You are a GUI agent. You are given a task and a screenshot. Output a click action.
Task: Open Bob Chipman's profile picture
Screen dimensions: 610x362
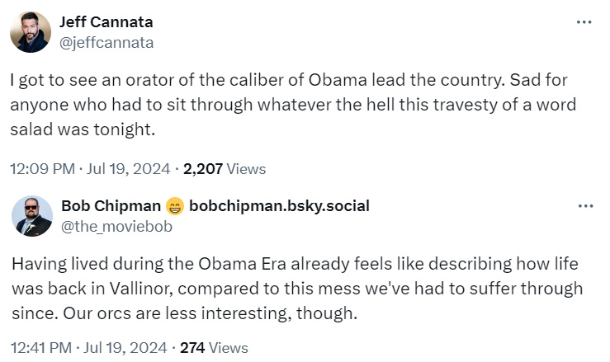click(x=31, y=216)
